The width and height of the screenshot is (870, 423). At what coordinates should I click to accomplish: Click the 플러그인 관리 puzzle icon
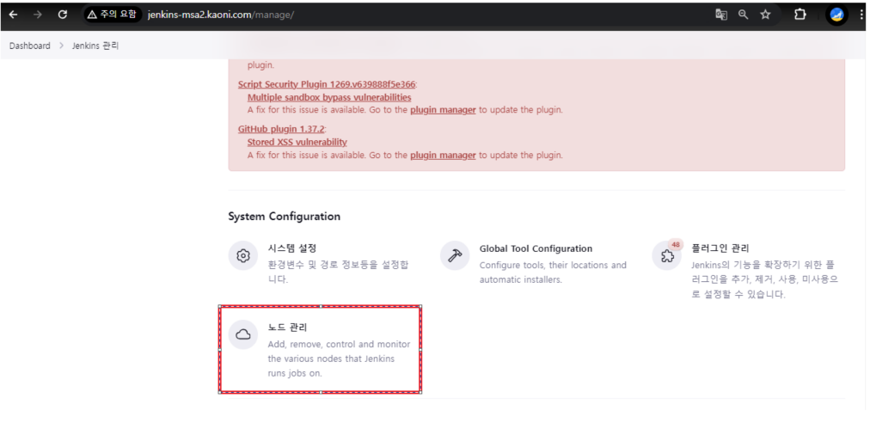click(x=666, y=256)
